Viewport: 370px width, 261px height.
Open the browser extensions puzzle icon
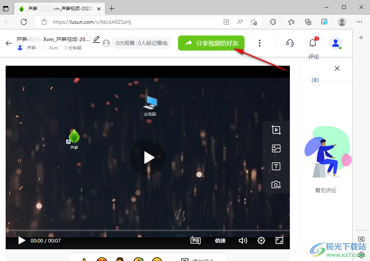pos(273,22)
